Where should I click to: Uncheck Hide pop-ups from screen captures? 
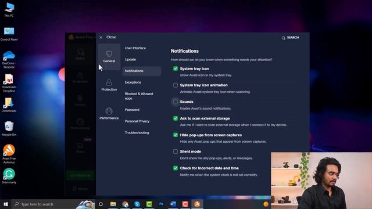coord(176,135)
